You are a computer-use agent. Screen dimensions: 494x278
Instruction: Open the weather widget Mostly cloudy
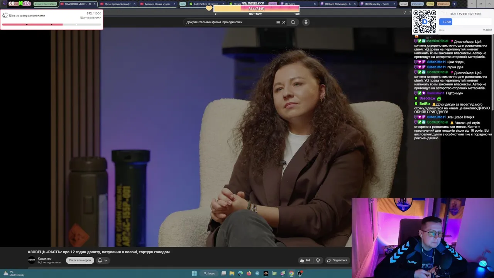point(14,273)
